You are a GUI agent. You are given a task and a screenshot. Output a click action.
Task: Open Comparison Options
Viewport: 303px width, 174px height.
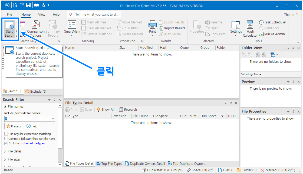pyautogui.click(x=36, y=29)
